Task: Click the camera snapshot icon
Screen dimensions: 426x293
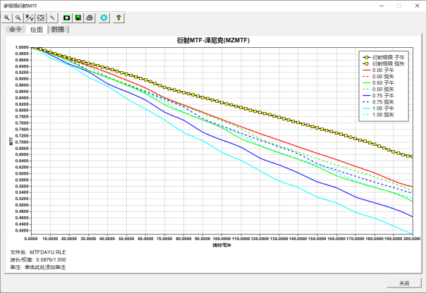Action: [x=66, y=18]
